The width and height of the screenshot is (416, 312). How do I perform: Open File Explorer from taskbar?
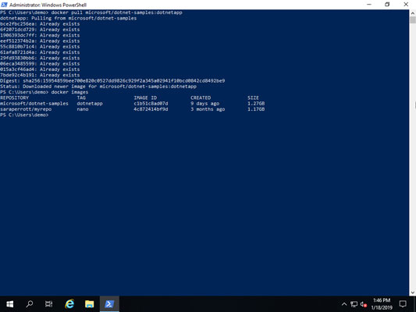point(90,304)
